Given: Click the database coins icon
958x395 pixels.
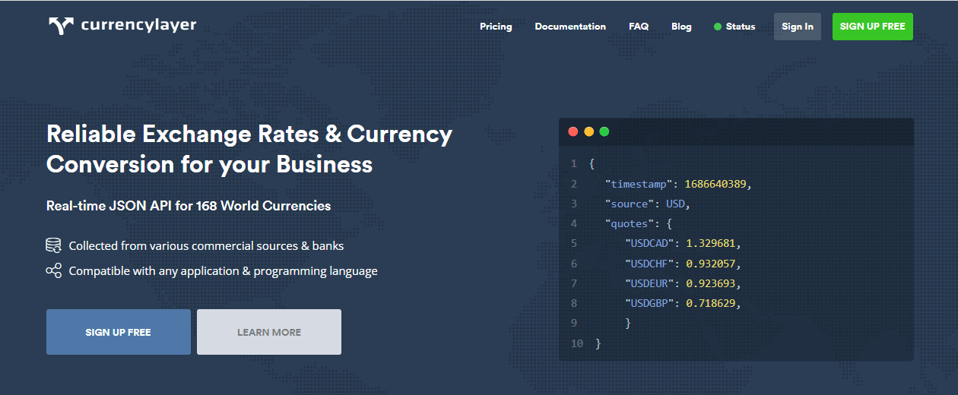Looking at the screenshot, I should point(53,245).
